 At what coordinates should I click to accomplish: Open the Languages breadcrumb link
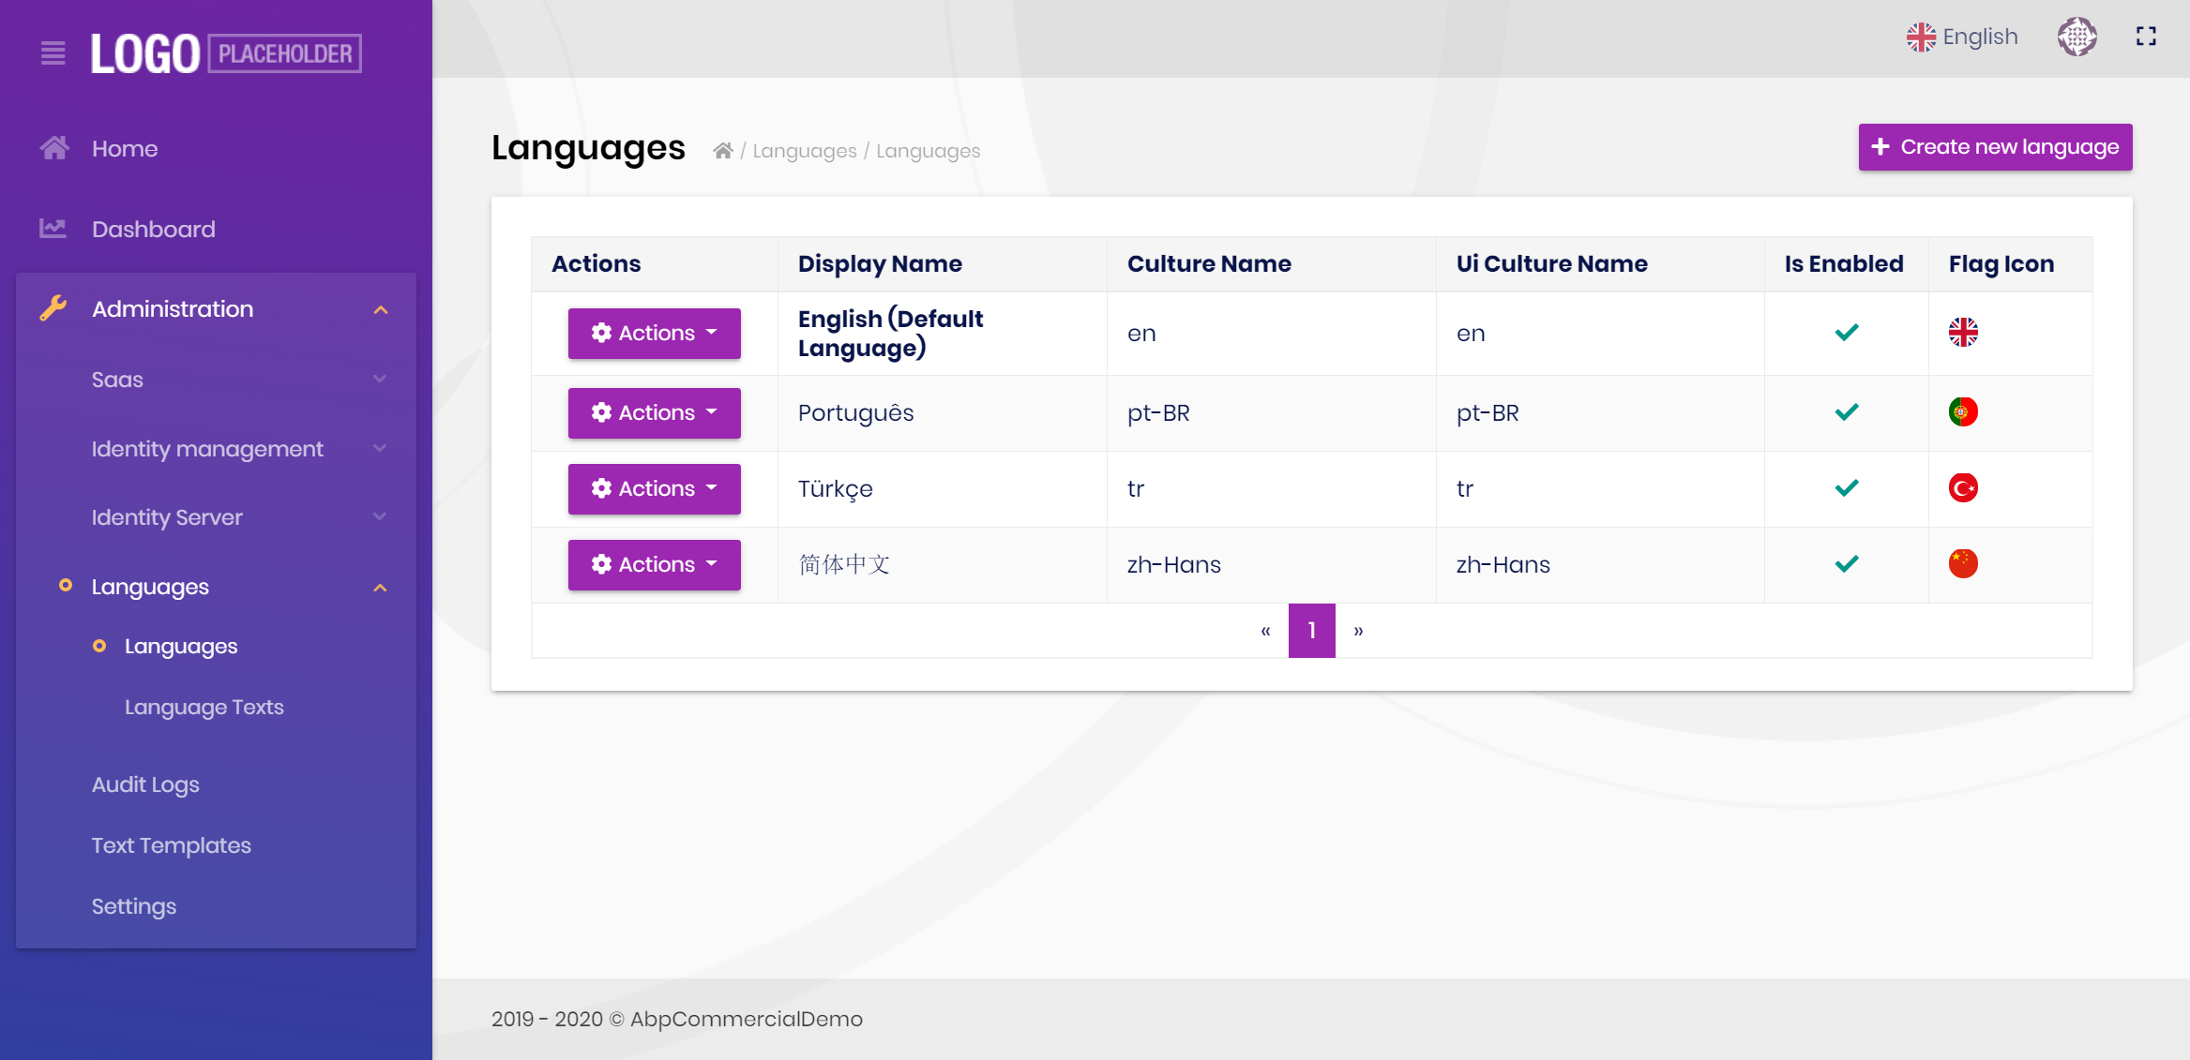(804, 150)
